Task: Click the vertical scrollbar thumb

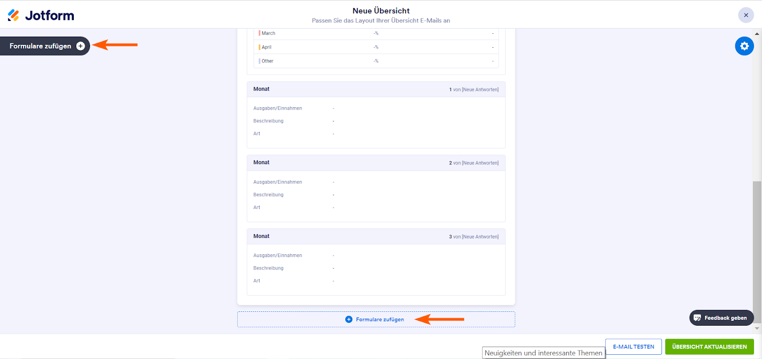Action: 757,245
